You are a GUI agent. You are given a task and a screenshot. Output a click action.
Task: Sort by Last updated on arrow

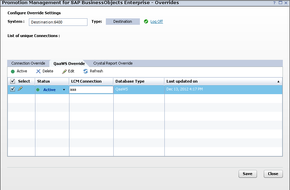pyautogui.click(x=278, y=82)
